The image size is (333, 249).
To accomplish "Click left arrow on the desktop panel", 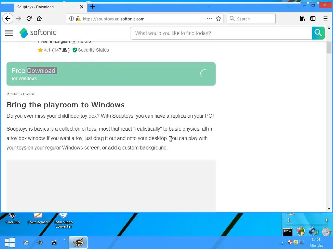I will (x=288, y=220).
